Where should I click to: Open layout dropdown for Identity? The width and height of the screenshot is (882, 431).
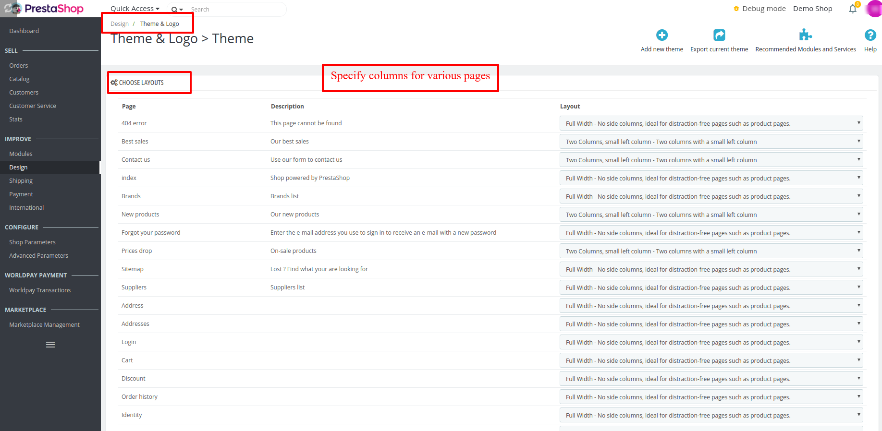tap(711, 415)
